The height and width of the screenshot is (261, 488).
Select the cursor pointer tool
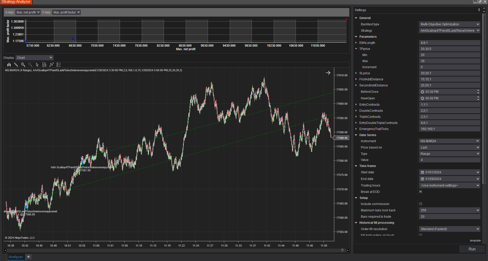pos(37,65)
